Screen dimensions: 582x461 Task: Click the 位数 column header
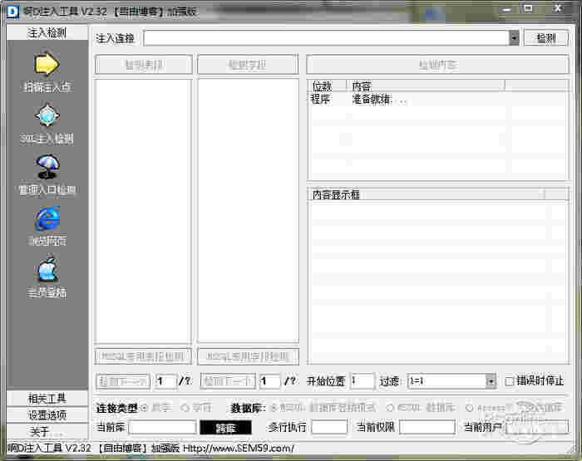[327, 86]
